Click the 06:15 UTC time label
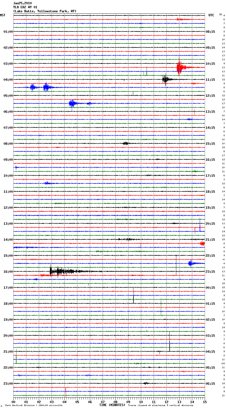Image resolution: width=226 pixels, height=409 pixels. pos(210,384)
